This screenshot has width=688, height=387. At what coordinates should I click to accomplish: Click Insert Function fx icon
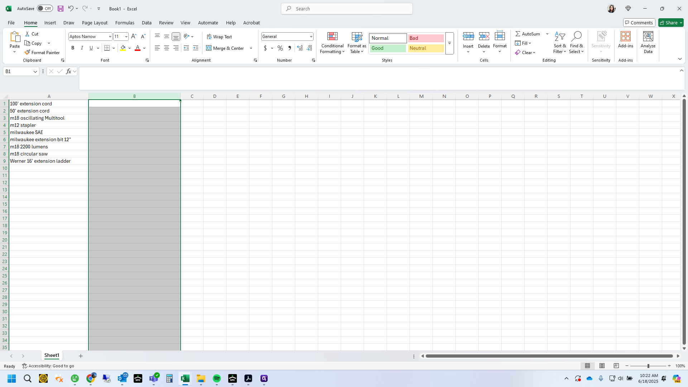click(x=68, y=71)
